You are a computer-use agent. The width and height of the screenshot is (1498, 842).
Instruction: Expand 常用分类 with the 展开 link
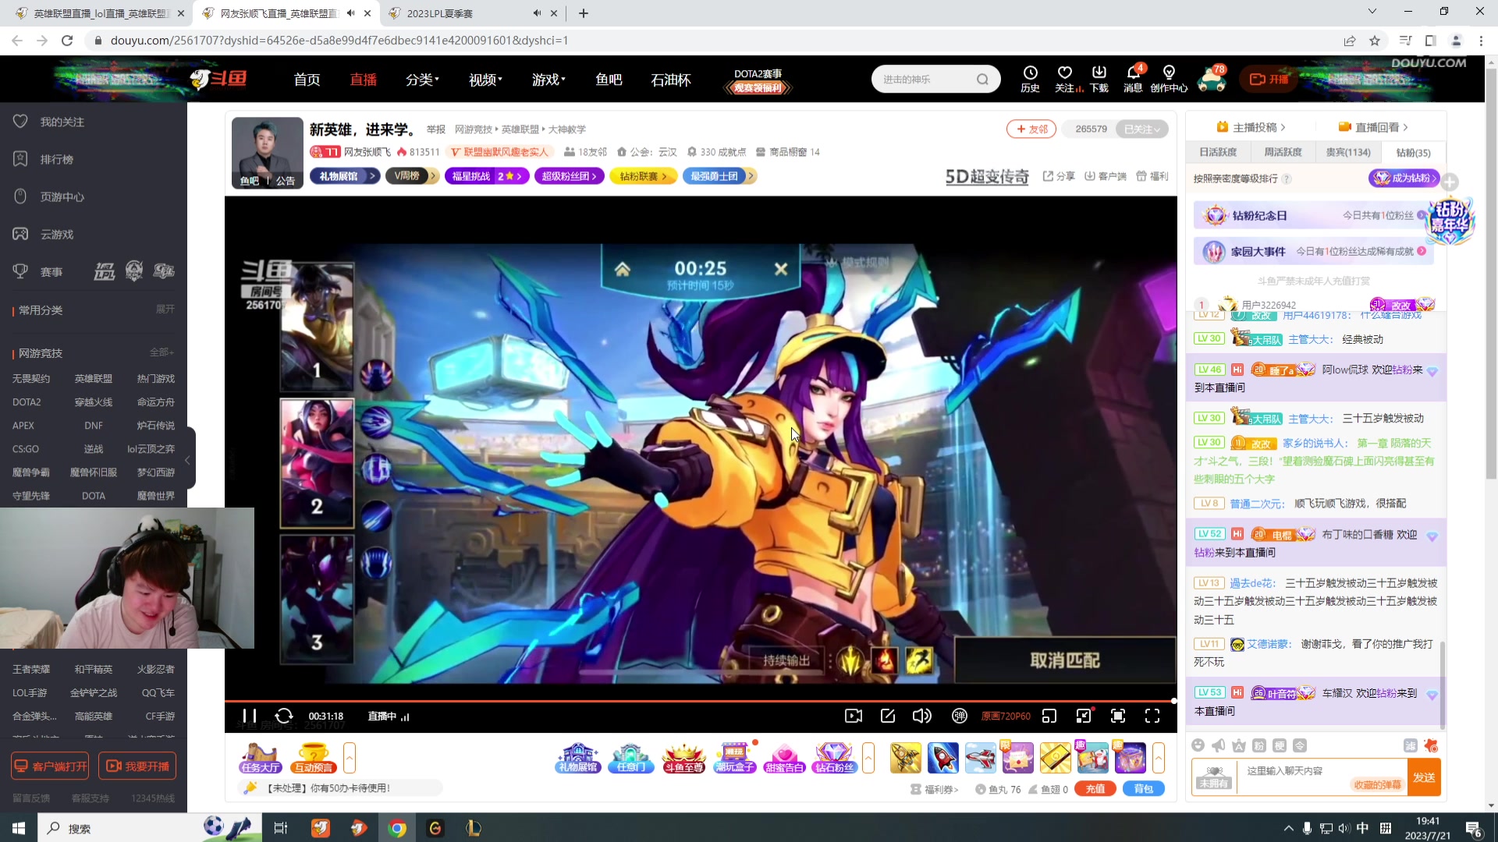165,310
